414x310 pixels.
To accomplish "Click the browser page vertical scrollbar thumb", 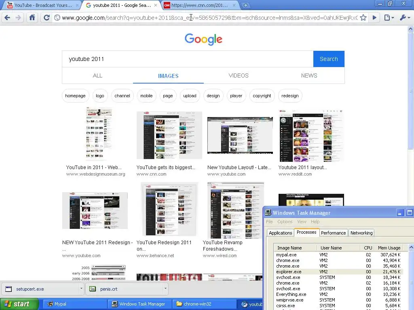I will 411,91.
